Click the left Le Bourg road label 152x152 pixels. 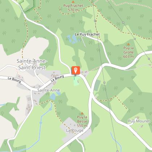pos(14,80)
